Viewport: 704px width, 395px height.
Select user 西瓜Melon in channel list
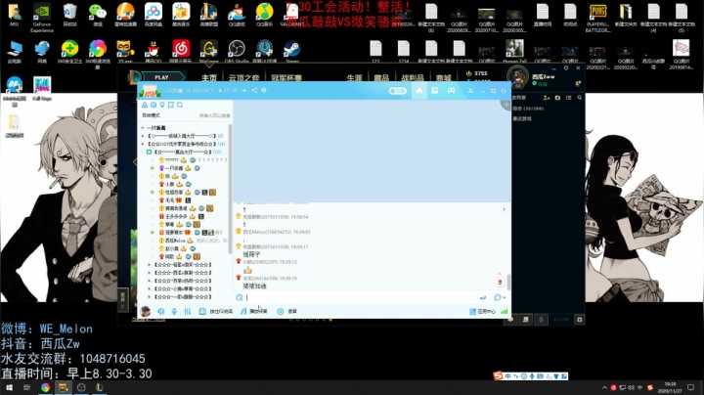[x=176, y=241]
